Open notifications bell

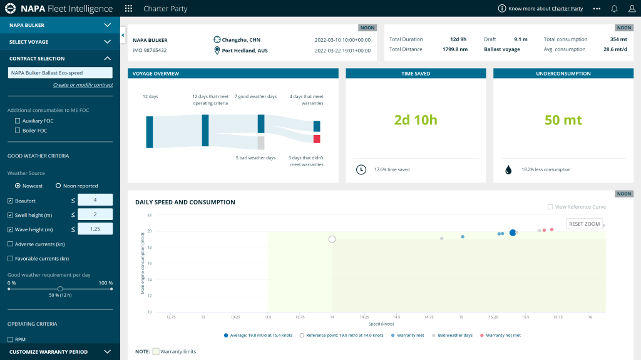click(x=615, y=9)
